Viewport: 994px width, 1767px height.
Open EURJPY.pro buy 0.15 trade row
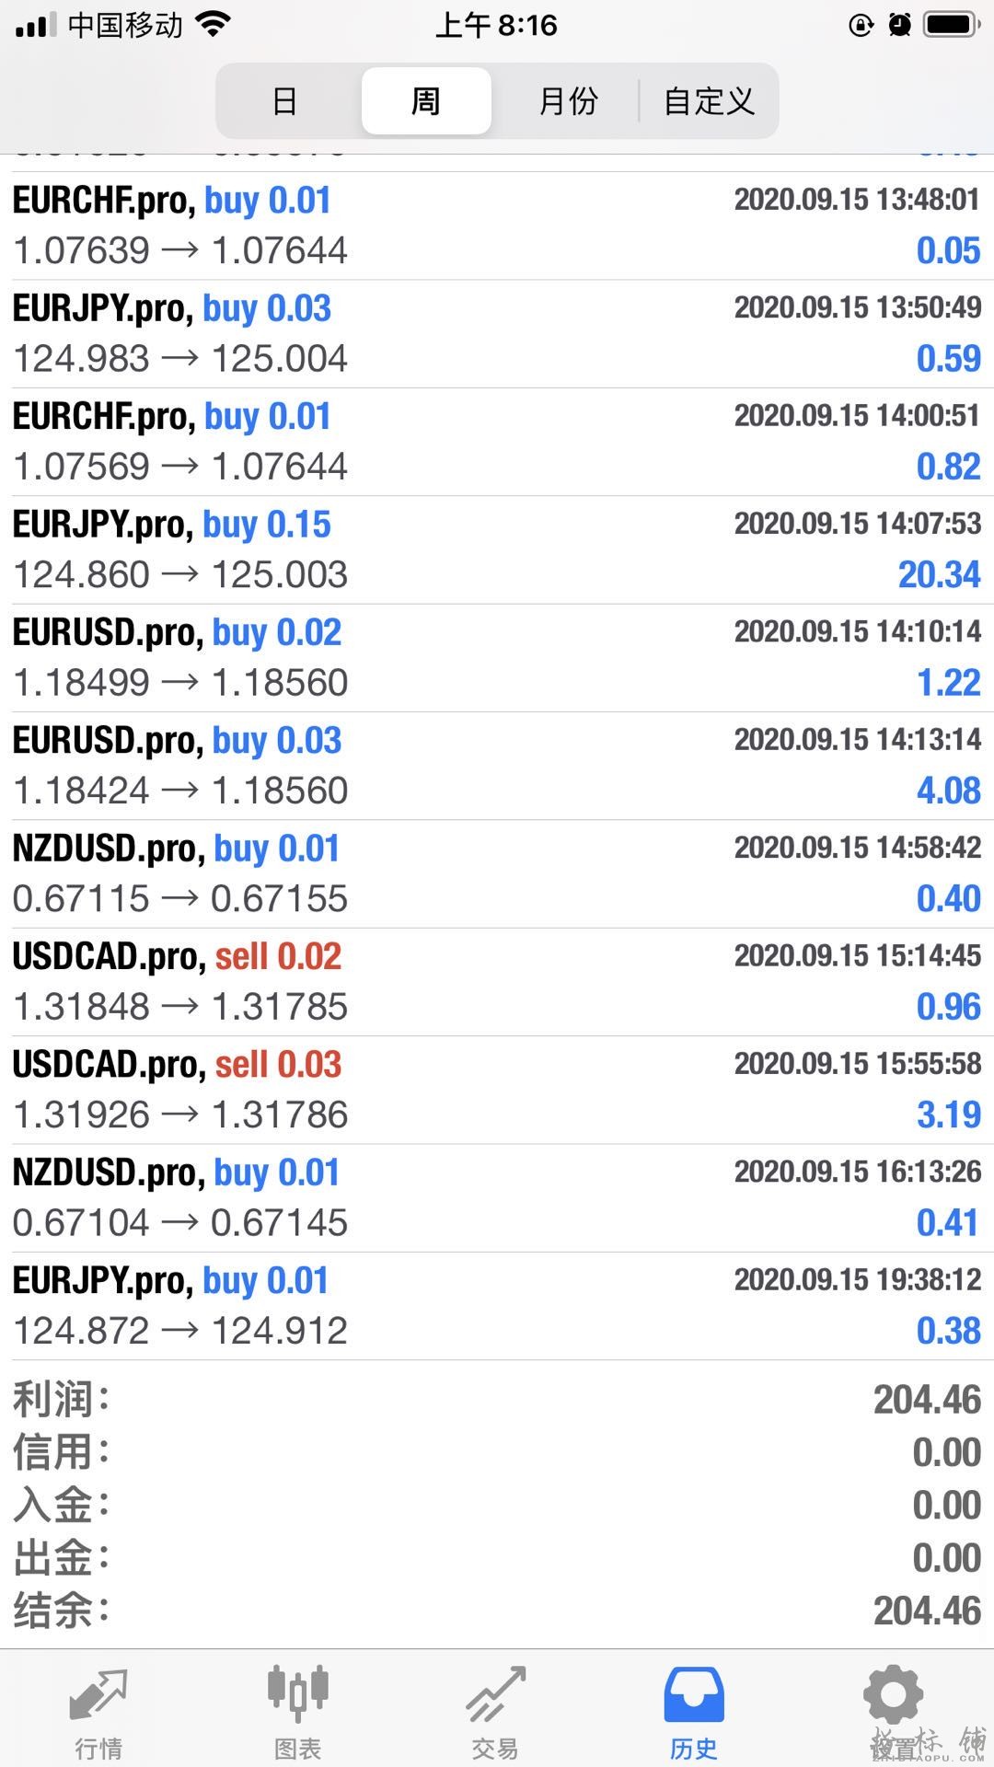pyautogui.click(x=497, y=549)
